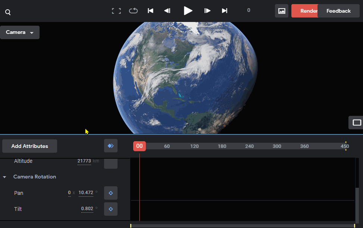
Task: Toggle the Pan keyframe diamond
Action: (111, 193)
